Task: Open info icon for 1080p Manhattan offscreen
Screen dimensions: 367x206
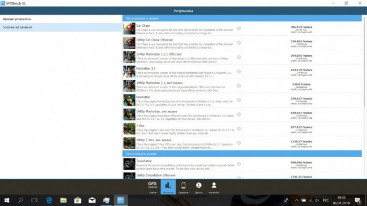Action: coord(239,115)
